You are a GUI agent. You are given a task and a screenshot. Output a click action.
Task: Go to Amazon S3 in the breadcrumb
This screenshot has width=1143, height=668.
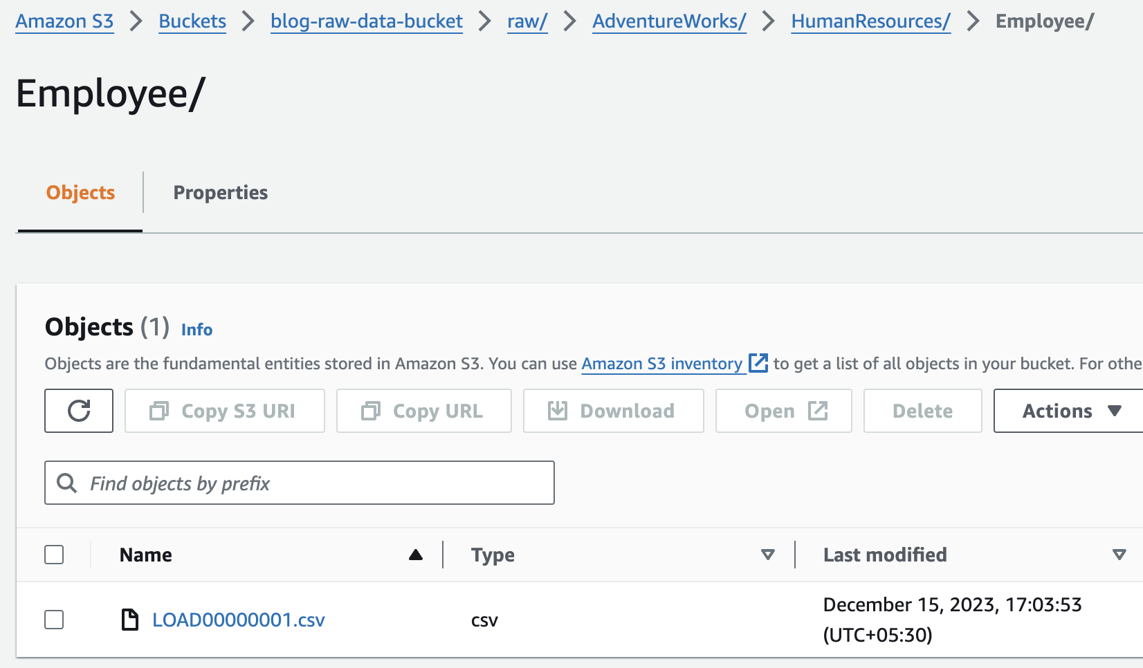tap(64, 21)
